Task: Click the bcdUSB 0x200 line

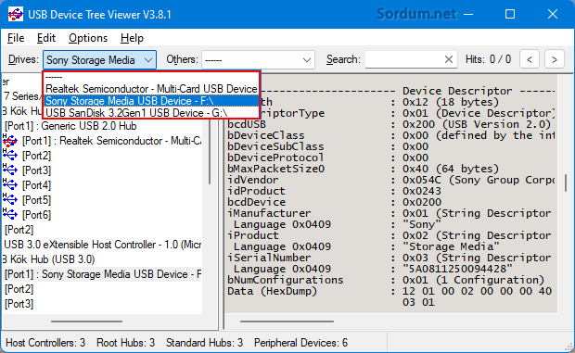Action: tap(390, 124)
